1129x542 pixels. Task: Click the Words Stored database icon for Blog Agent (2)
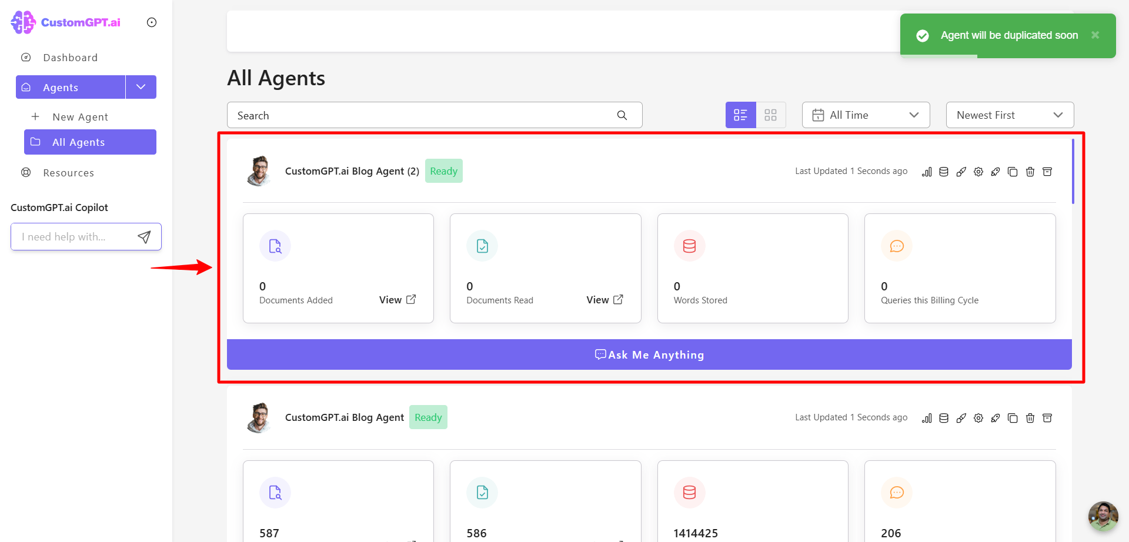(x=690, y=246)
